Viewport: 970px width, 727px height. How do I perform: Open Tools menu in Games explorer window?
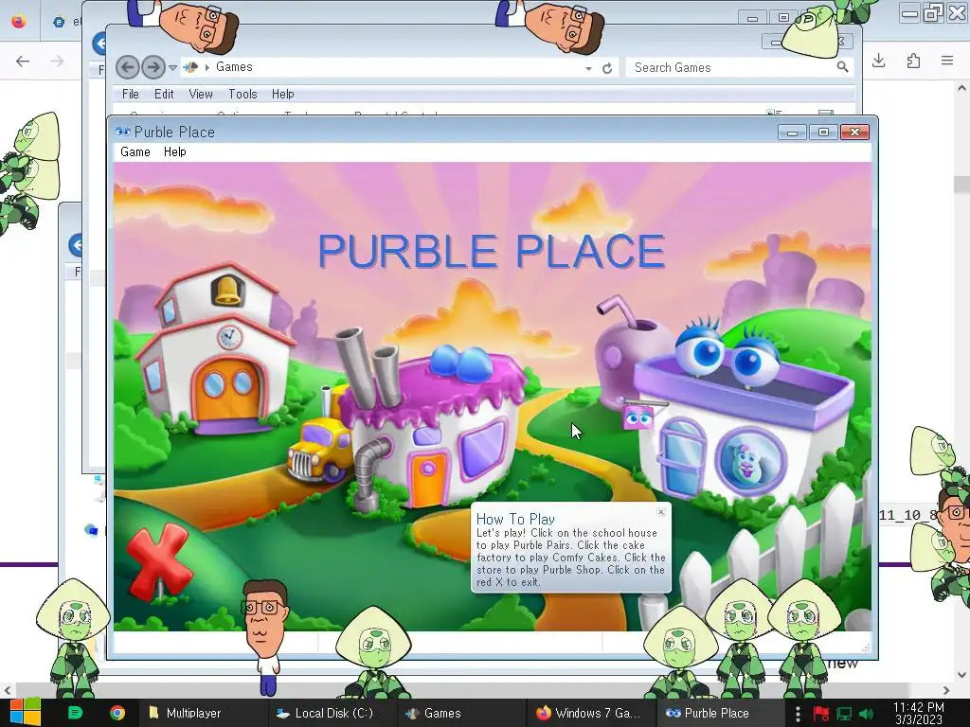click(242, 94)
